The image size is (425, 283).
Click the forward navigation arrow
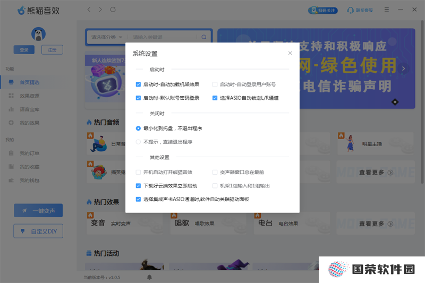(100, 10)
